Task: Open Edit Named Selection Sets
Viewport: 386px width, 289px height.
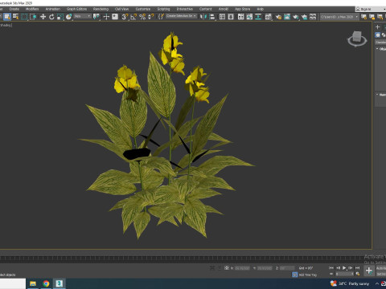Action: pos(161,17)
